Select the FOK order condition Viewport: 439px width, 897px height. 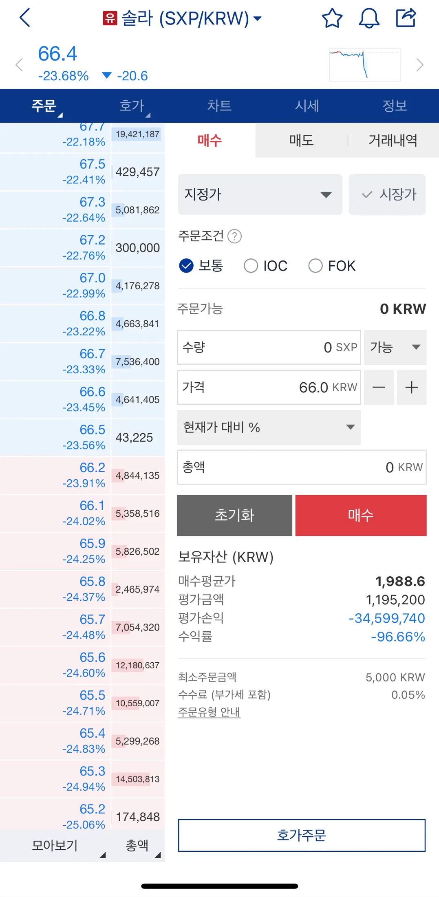click(x=315, y=266)
